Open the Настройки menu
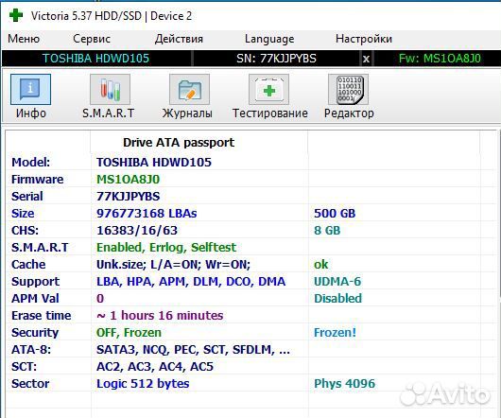Viewport: 501px width, 418px height. pos(364,39)
